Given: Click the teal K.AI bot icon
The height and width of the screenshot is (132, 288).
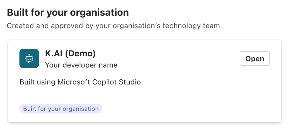Looking at the screenshot, I should (29, 58).
